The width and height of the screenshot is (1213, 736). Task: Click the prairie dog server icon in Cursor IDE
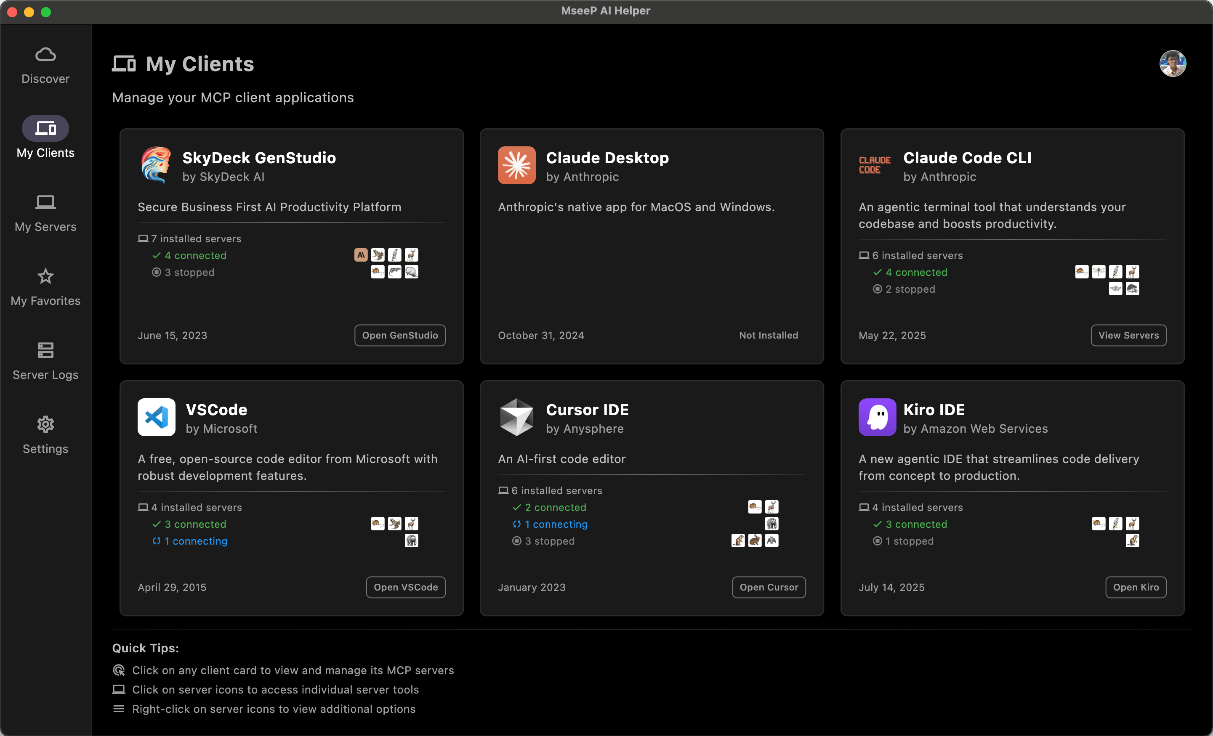[x=738, y=540]
